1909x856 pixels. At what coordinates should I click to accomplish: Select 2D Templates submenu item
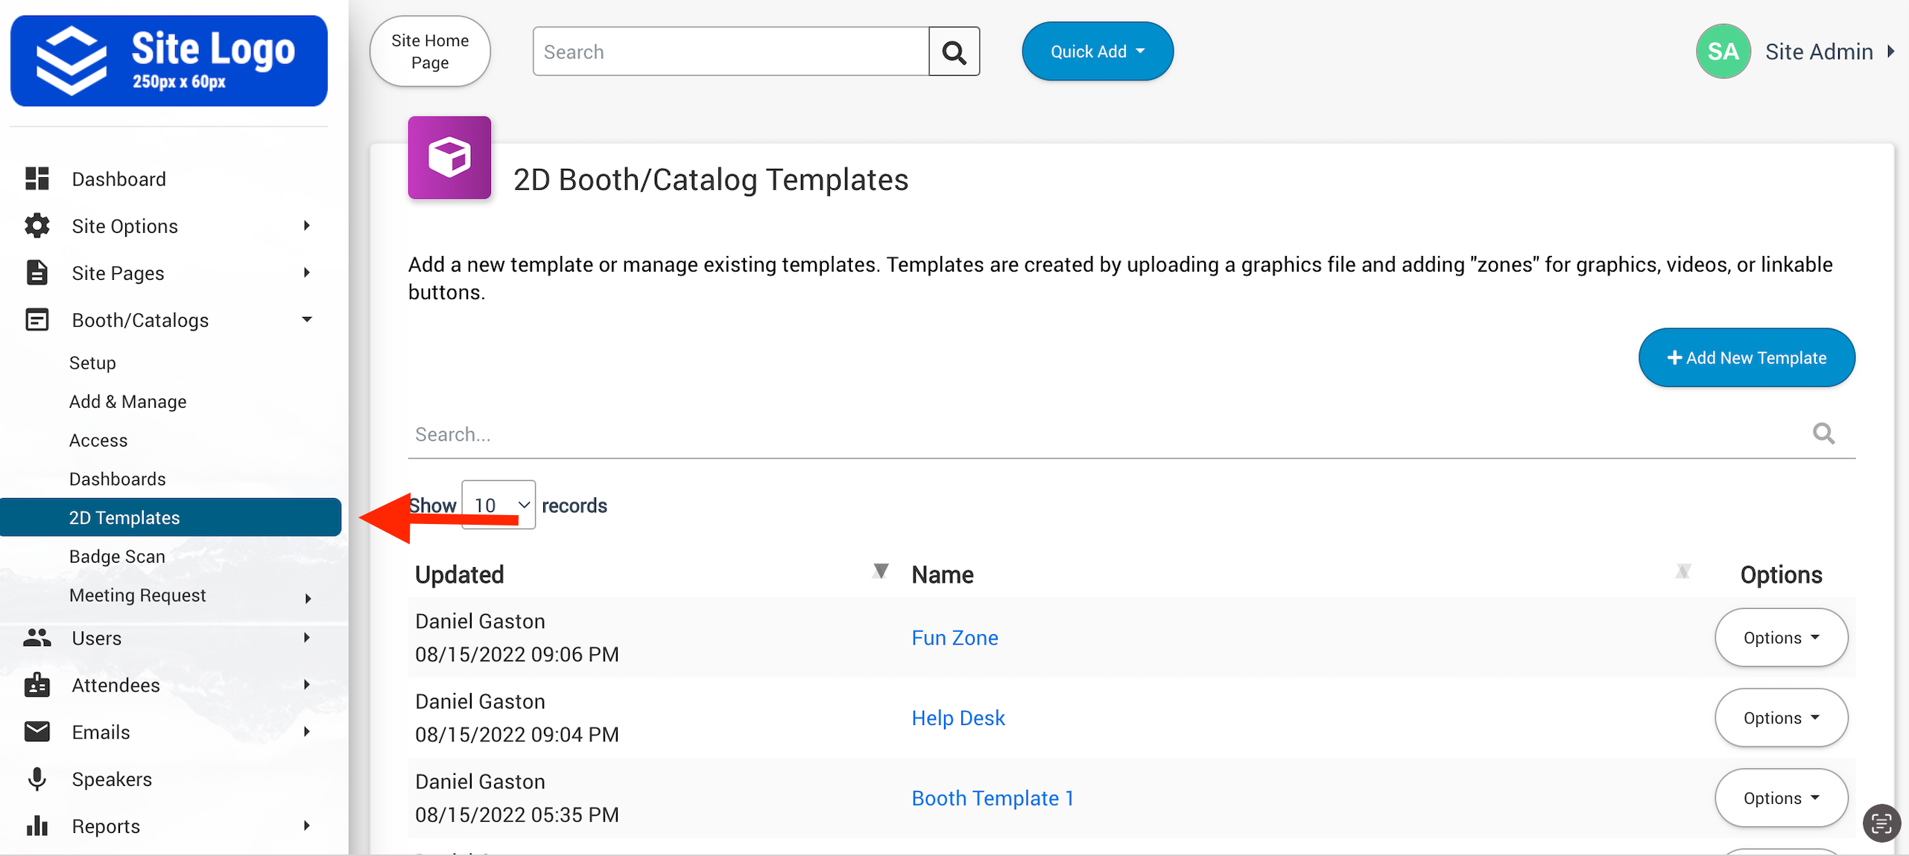(x=171, y=517)
